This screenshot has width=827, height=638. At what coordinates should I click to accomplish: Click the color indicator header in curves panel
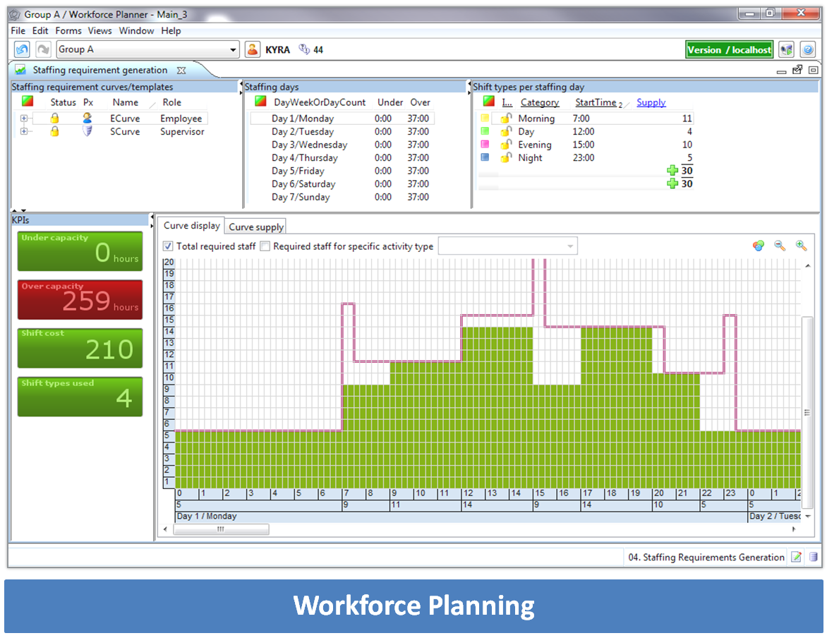tap(28, 102)
